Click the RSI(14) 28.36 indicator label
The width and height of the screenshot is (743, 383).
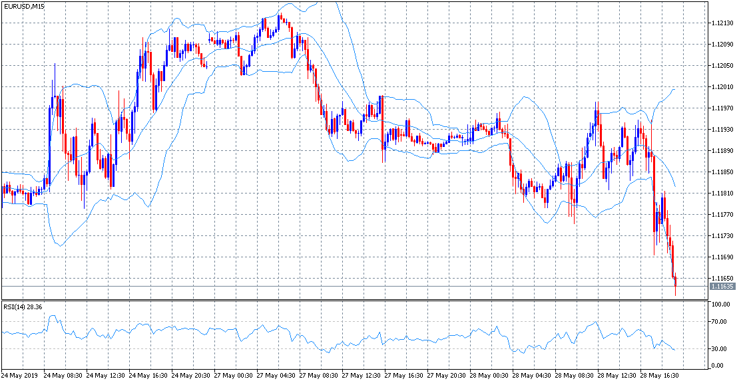[22, 307]
